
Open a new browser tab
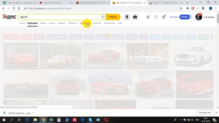pyautogui.click(x=187, y=3)
